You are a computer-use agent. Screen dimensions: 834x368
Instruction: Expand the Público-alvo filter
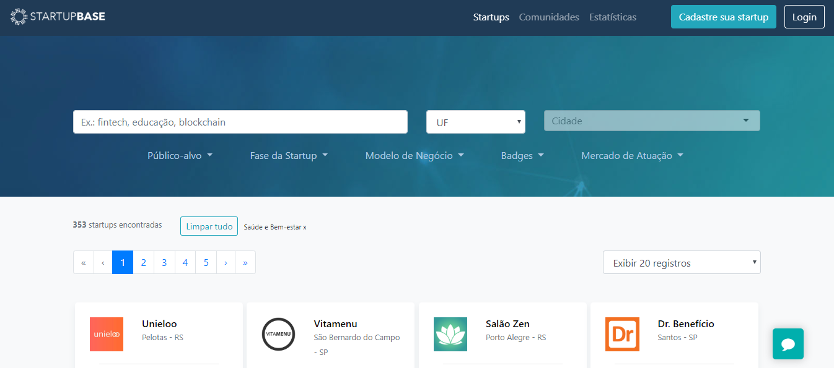[180, 155]
